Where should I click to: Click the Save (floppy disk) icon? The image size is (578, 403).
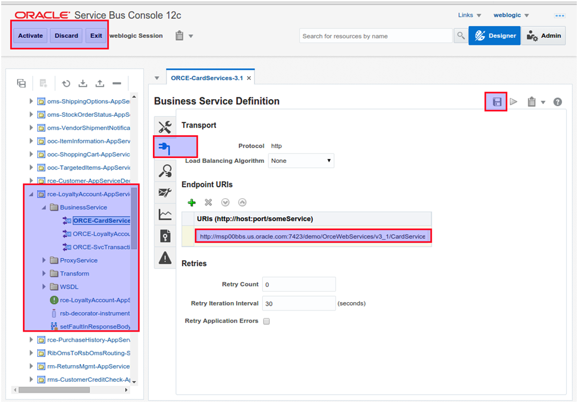click(x=497, y=101)
